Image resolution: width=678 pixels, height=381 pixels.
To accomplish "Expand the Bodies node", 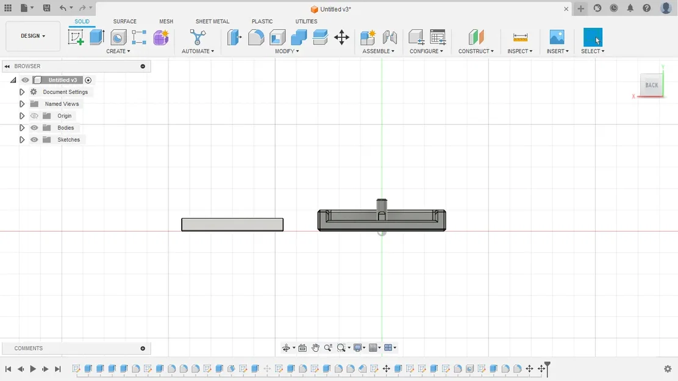I will [x=21, y=127].
